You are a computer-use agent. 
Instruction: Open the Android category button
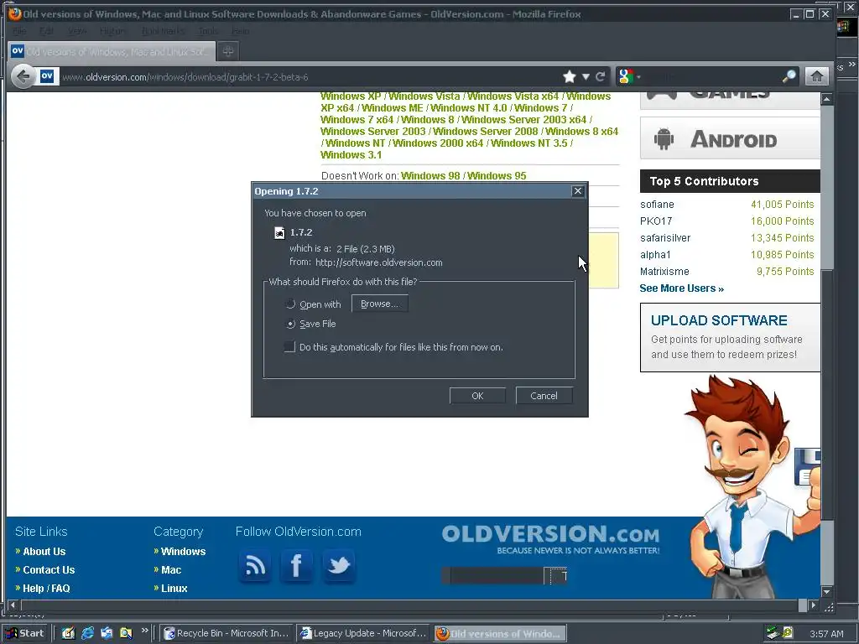[731, 138]
